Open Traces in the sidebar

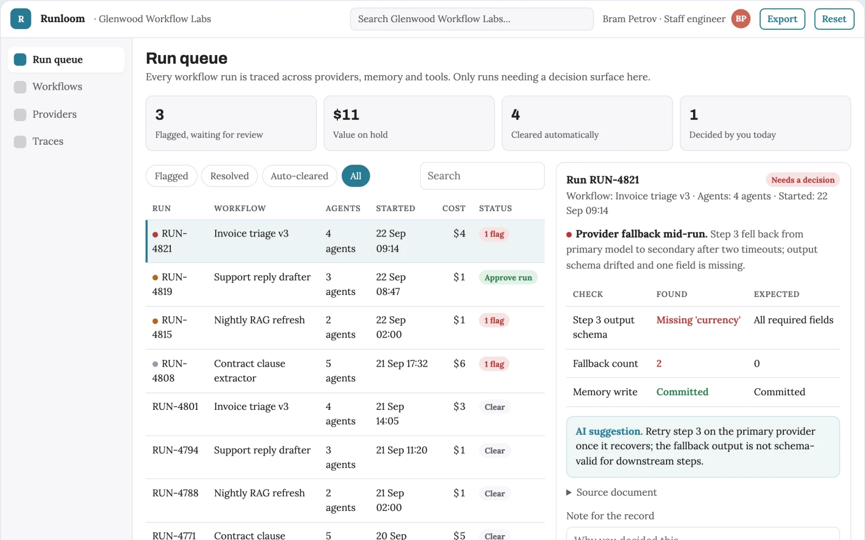(x=66, y=141)
